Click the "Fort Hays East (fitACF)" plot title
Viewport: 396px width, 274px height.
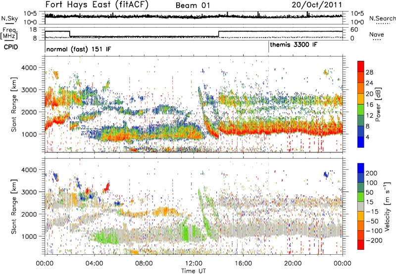[x=97, y=5]
